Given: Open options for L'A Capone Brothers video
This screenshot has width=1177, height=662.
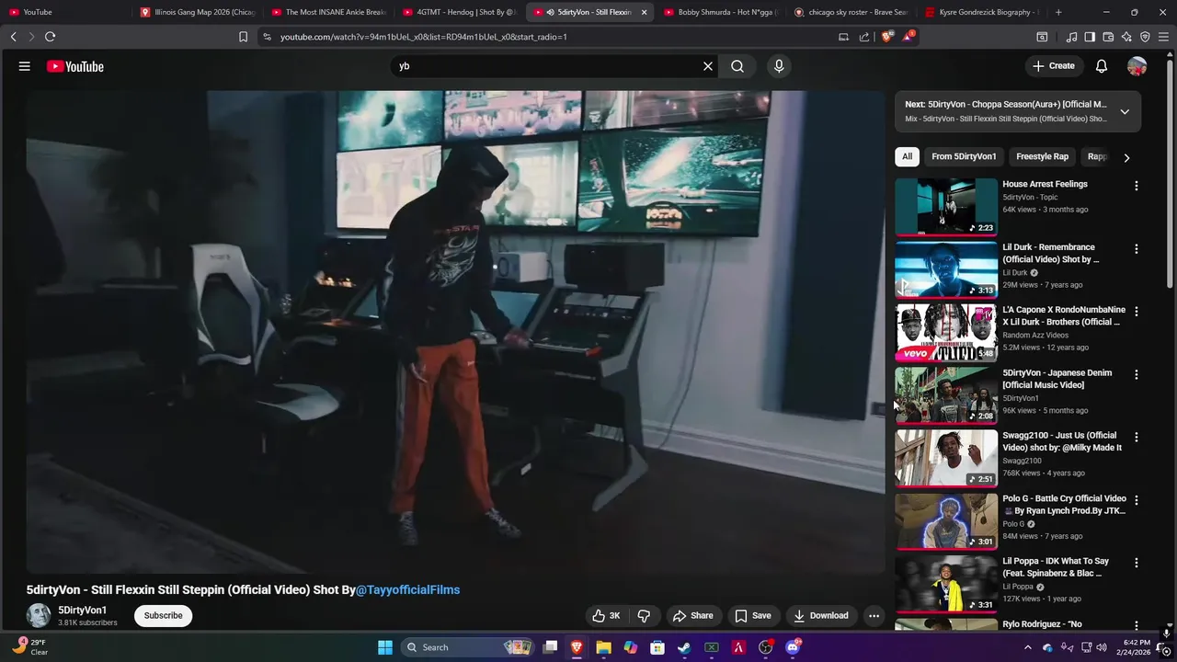Looking at the screenshot, I should tap(1136, 312).
